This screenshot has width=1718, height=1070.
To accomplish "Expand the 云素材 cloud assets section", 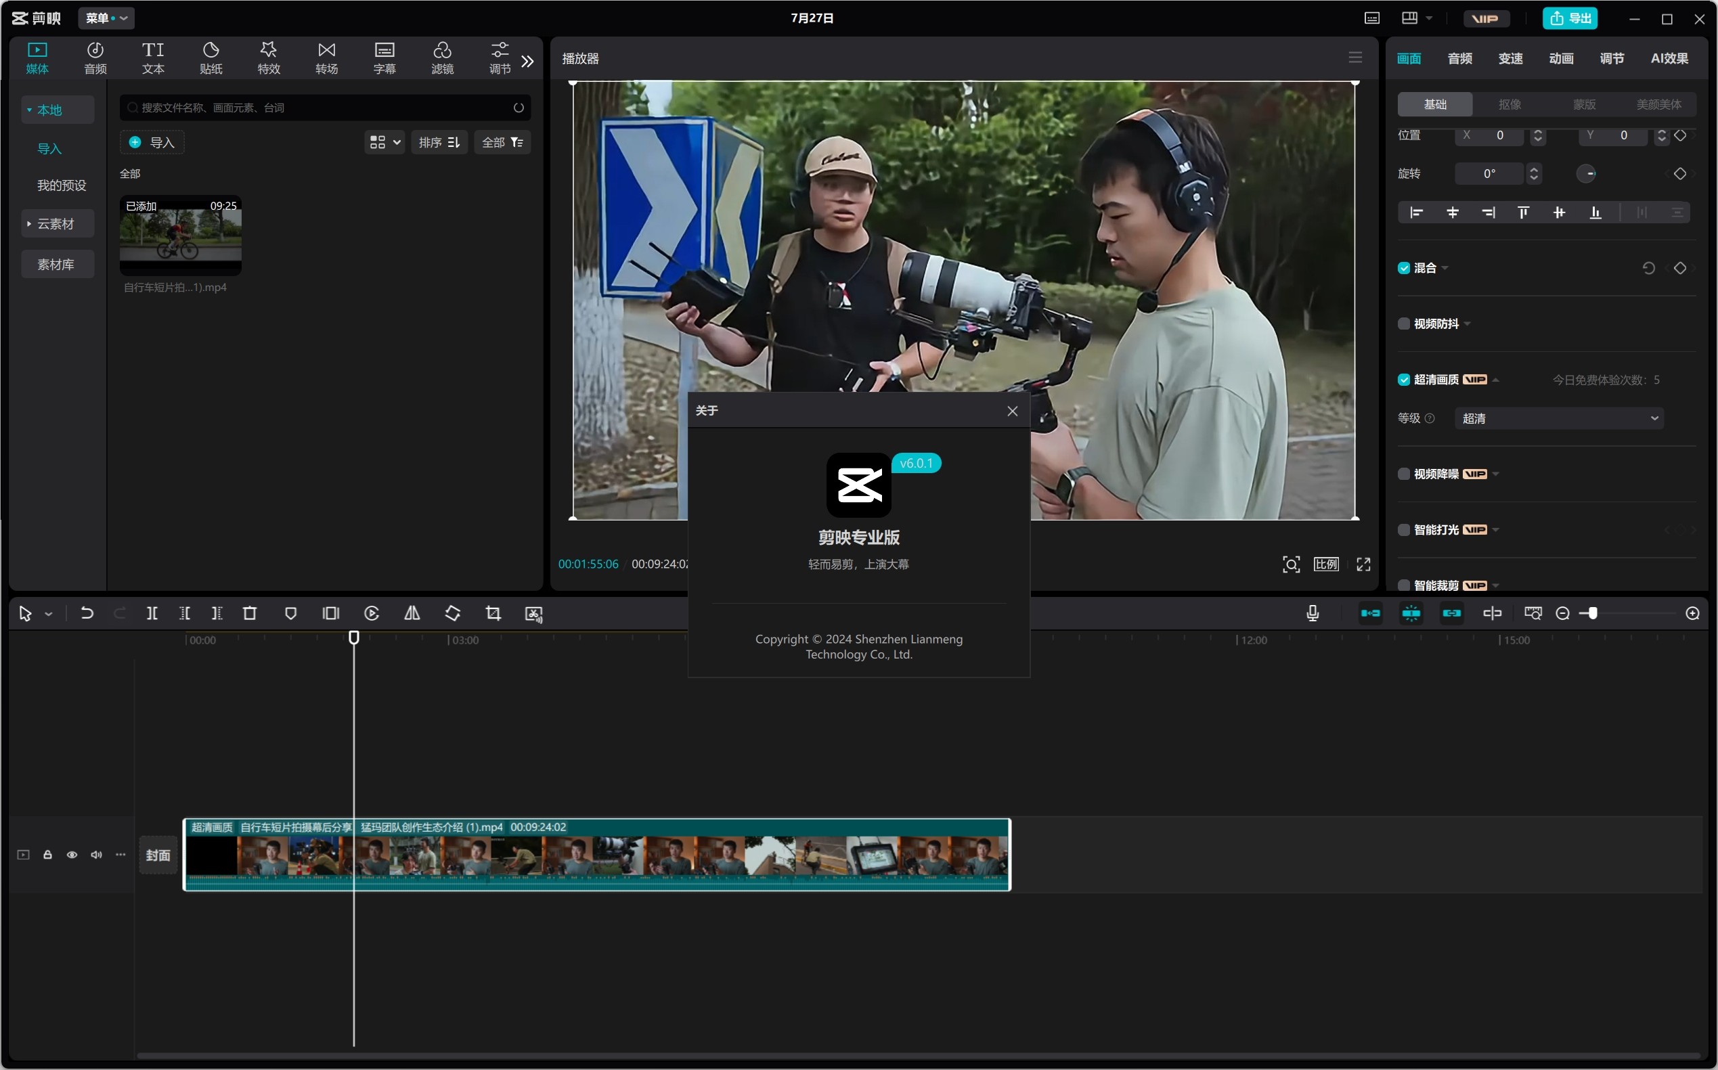I will coord(58,223).
